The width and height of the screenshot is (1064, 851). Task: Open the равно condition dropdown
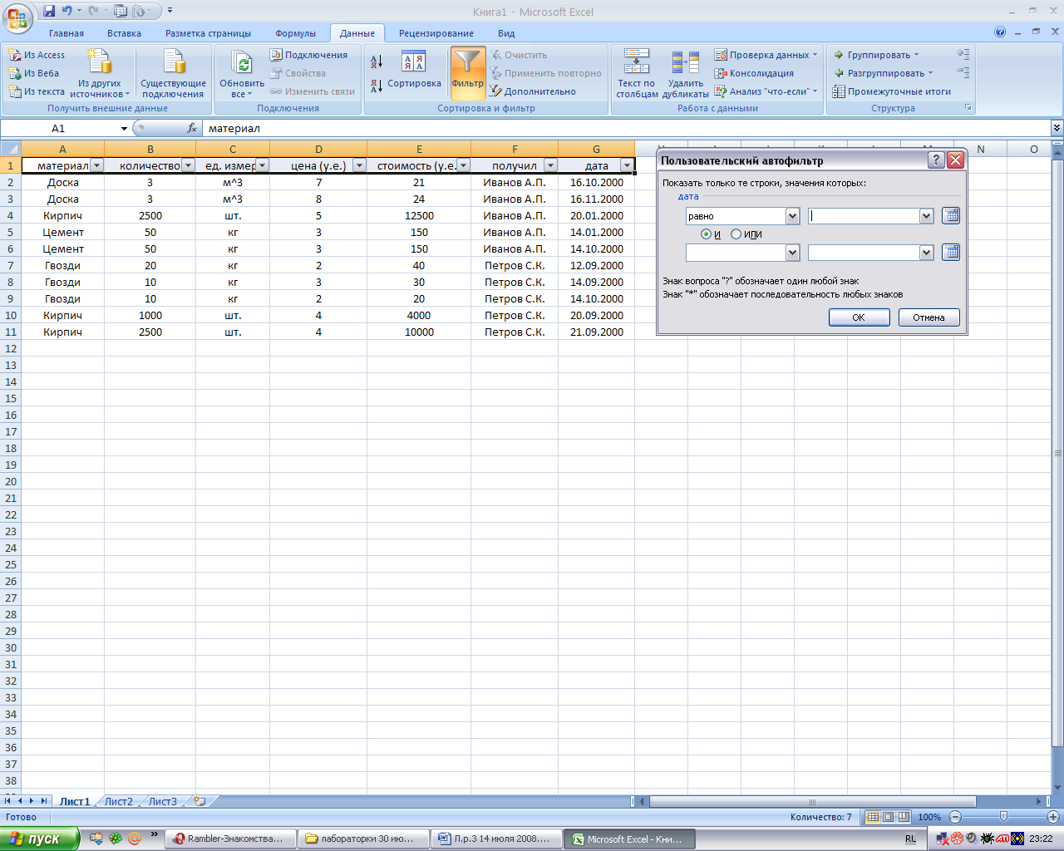792,216
